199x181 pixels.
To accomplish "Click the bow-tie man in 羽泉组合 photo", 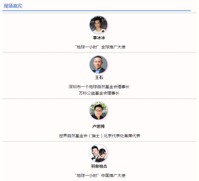I will (94, 155).
